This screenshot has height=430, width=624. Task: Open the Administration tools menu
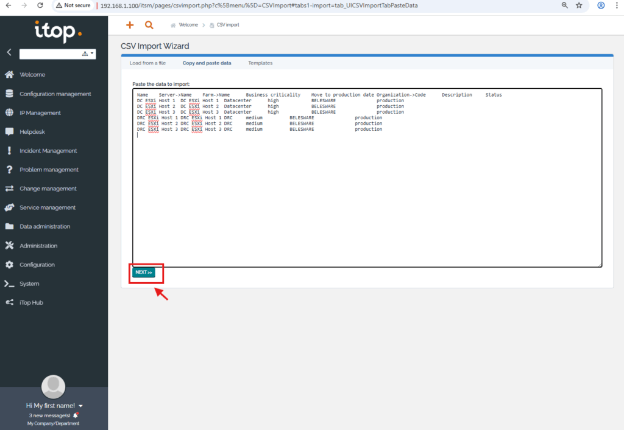coord(38,246)
